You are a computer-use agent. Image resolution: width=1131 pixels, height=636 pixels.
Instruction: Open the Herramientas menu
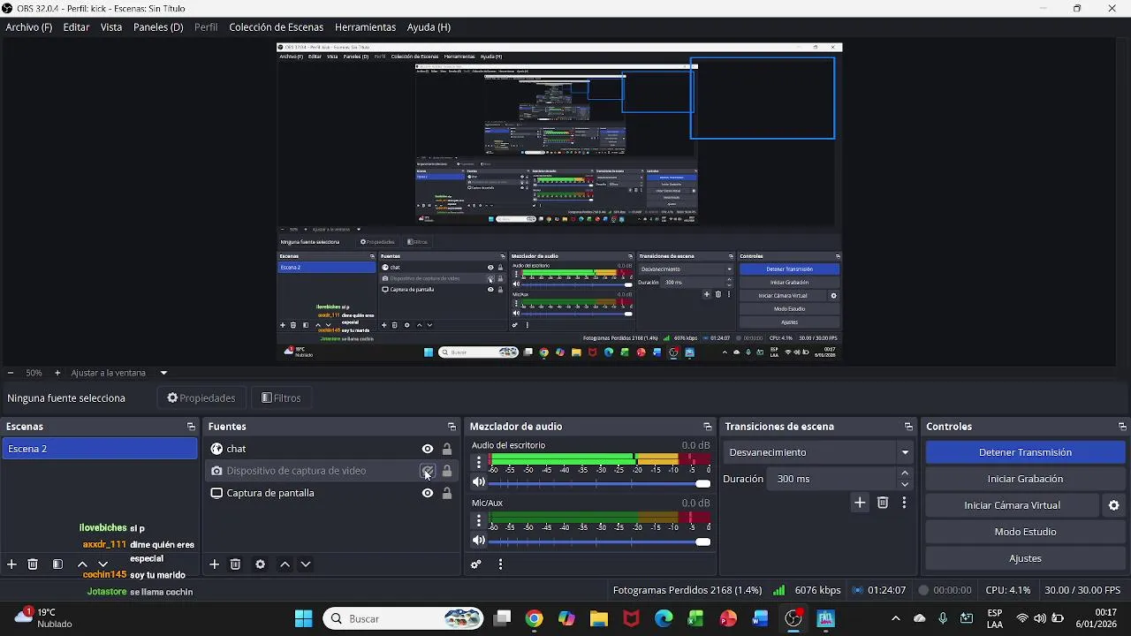click(x=365, y=27)
